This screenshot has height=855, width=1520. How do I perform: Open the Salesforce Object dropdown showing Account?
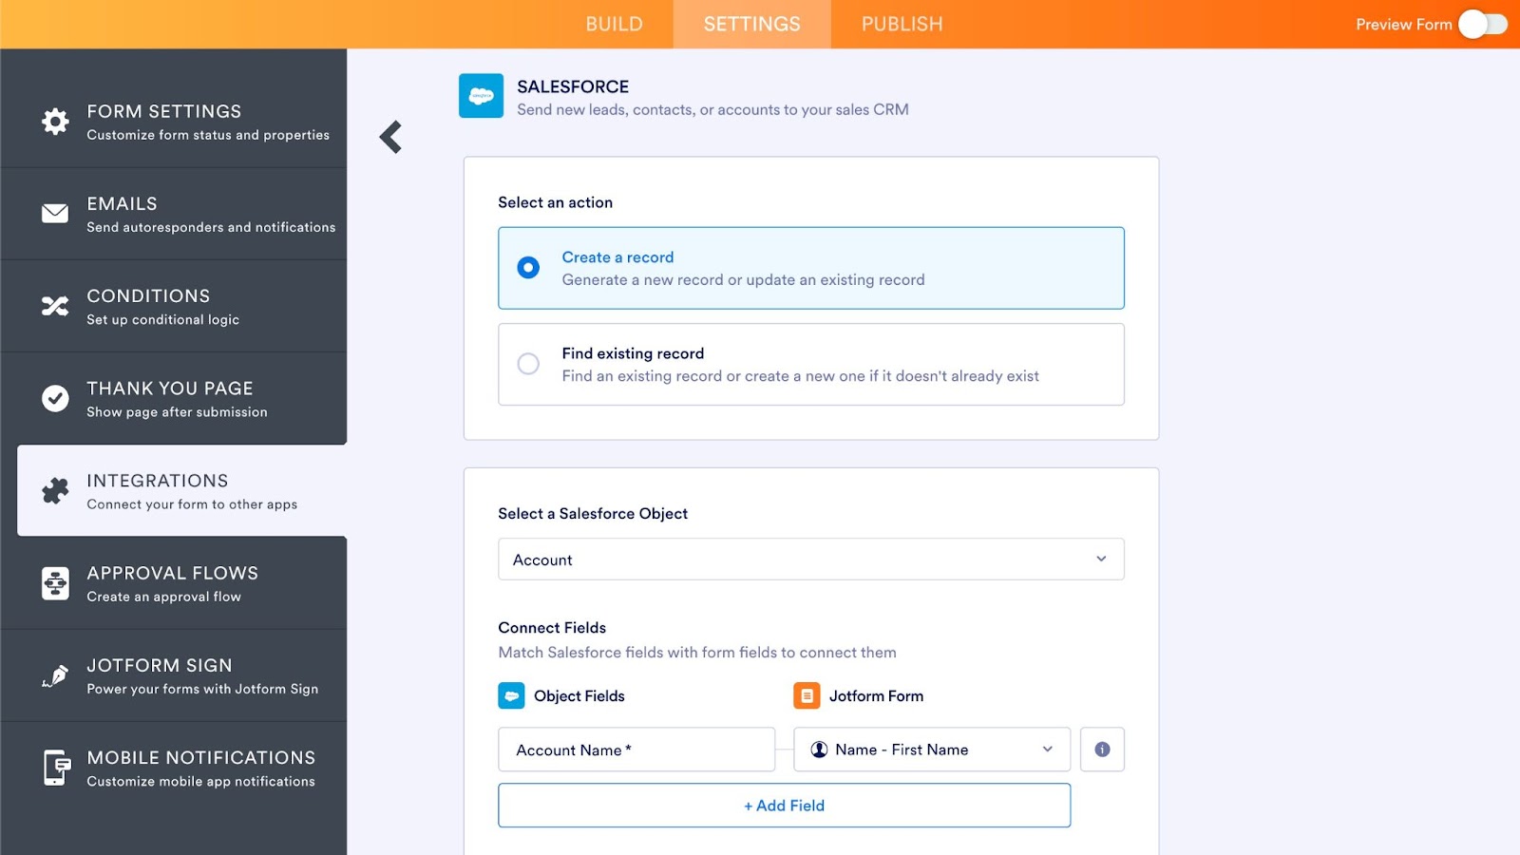click(x=810, y=560)
